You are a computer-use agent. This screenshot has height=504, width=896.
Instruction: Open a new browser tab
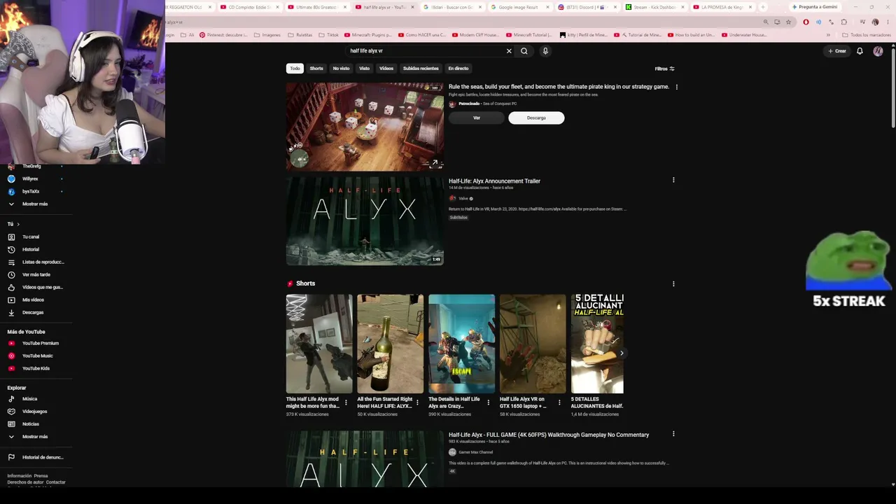click(x=763, y=7)
